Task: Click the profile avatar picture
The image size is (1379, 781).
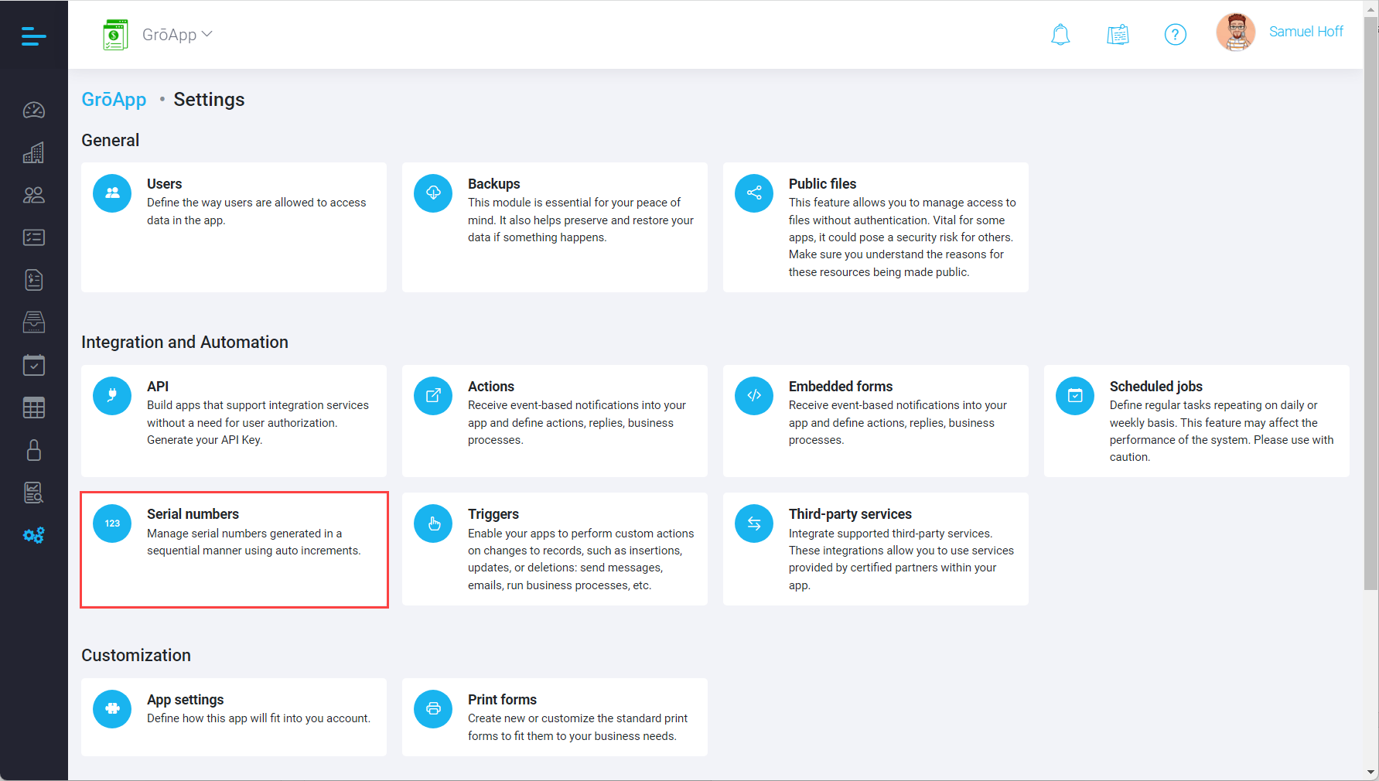Action: coord(1235,32)
